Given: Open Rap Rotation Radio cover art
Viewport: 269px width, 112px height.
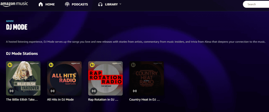Looking at the screenshot, I should click(106, 78).
